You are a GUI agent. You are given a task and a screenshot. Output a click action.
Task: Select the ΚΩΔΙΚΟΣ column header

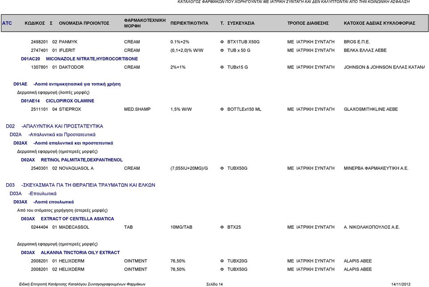[35, 23]
